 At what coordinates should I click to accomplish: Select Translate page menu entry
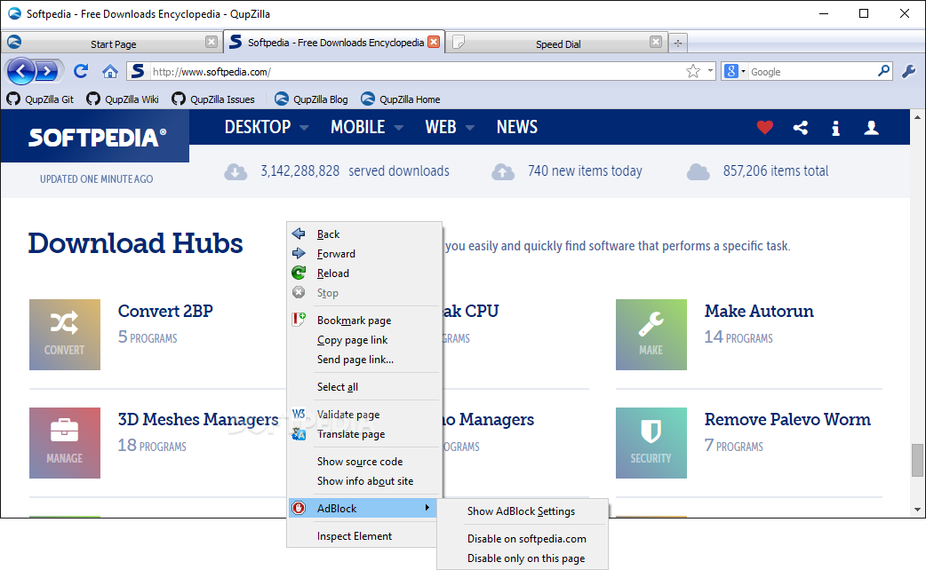click(364, 434)
